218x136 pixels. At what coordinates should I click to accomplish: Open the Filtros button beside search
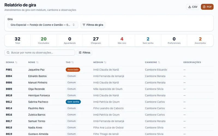(84, 52)
